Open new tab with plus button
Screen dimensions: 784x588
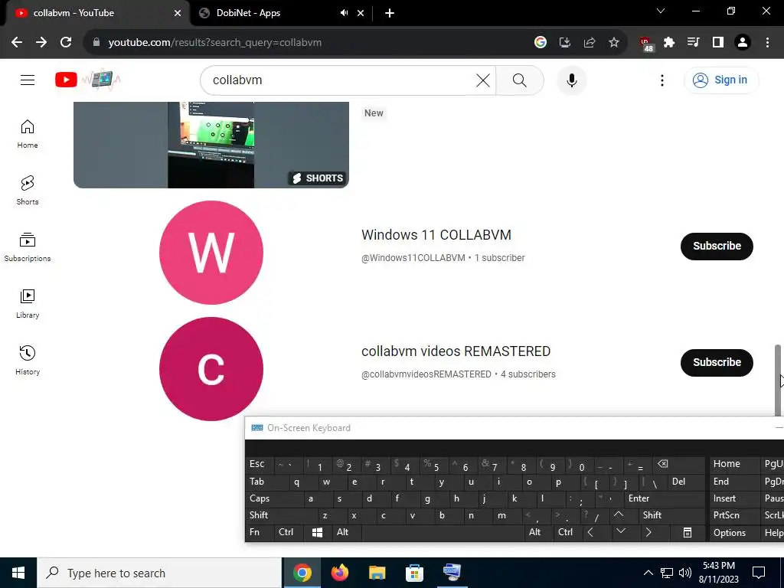(390, 13)
